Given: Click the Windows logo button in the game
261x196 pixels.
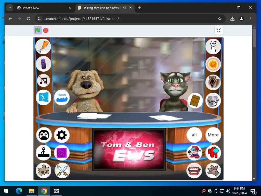Looking at the screenshot, I should (43, 97).
